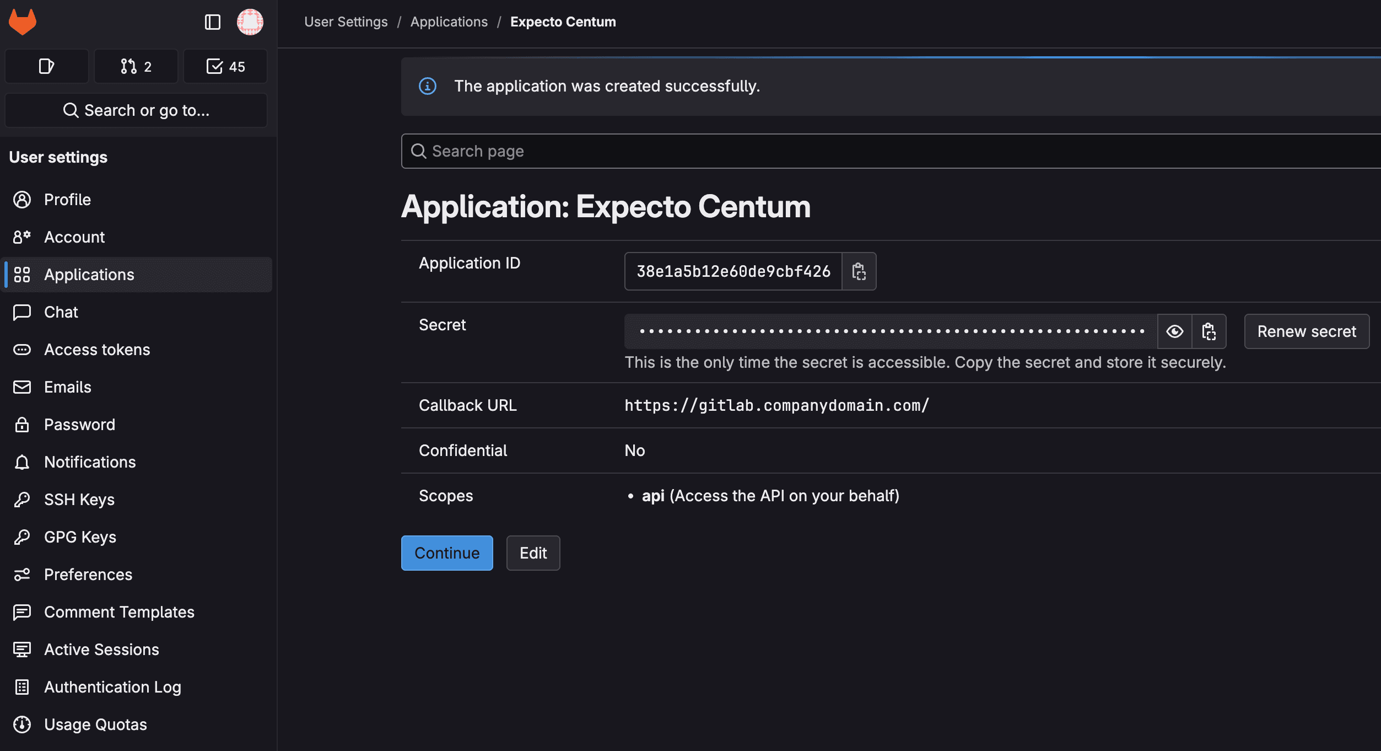The width and height of the screenshot is (1381, 751).
Task: Toggle the sidebar collapse icon
Action: pyautogui.click(x=213, y=22)
